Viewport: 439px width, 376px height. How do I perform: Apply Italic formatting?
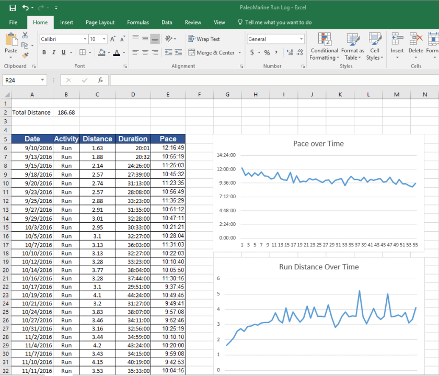point(53,52)
